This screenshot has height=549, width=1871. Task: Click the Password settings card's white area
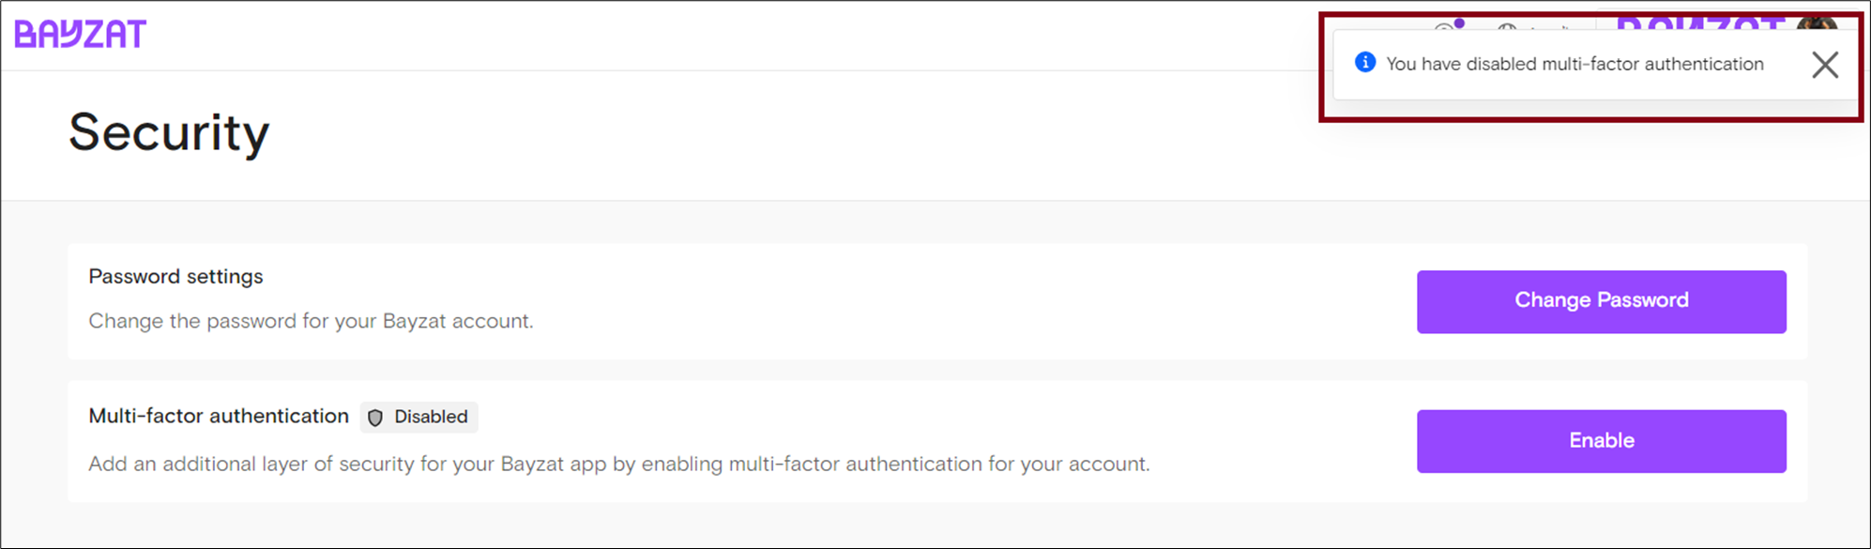point(938,301)
